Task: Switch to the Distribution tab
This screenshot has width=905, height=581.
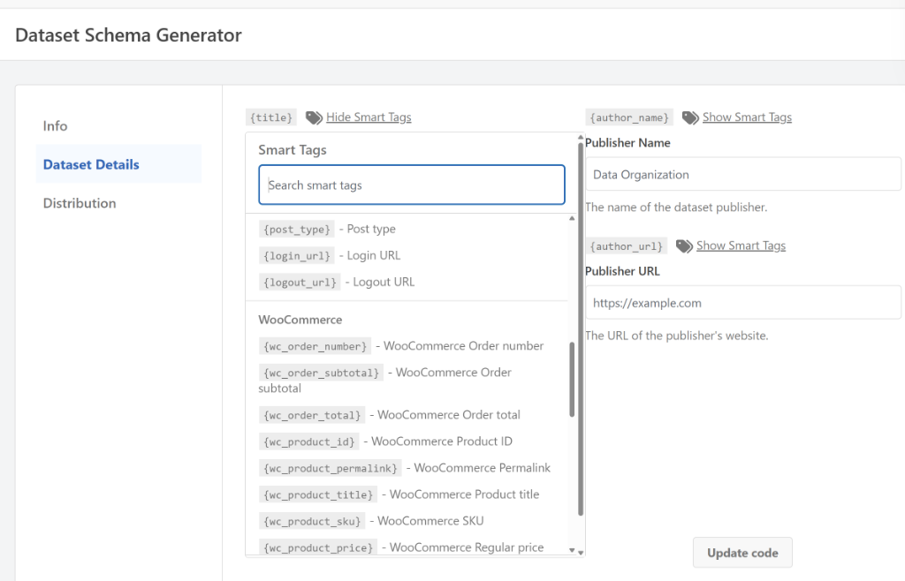Action: click(80, 203)
